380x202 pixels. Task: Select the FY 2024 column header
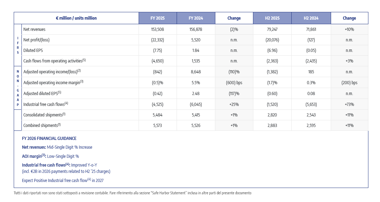[x=196, y=18]
